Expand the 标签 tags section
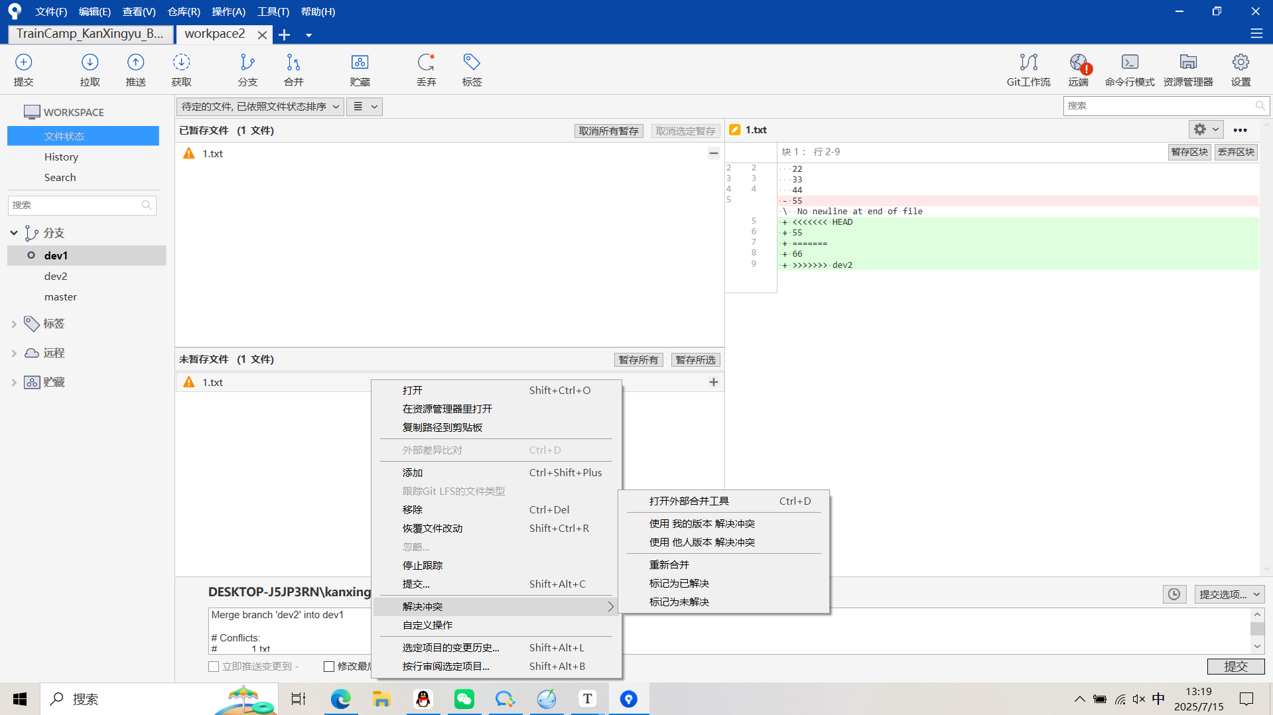Viewport: 1273px width, 715px height. click(x=14, y=324)
